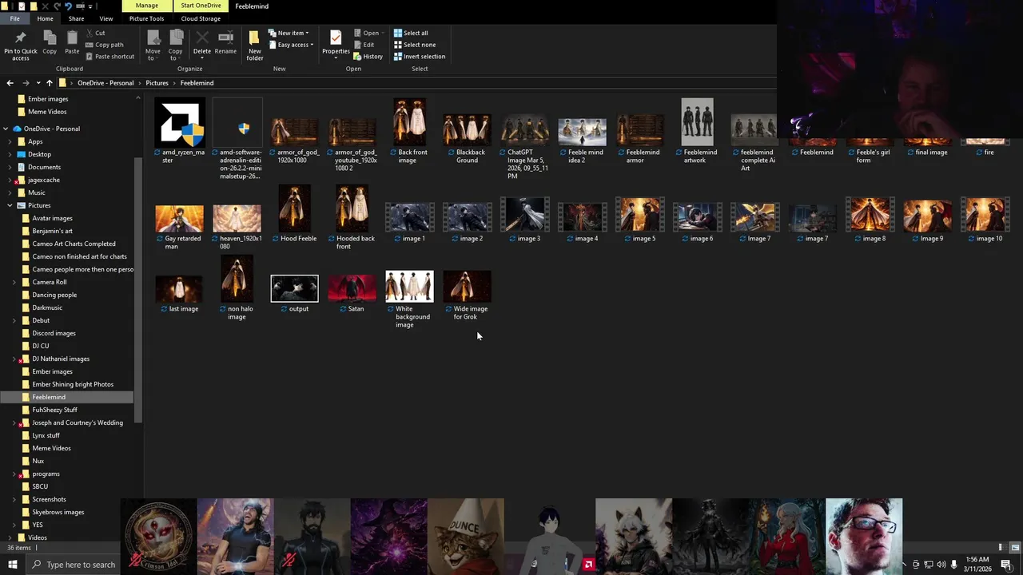Expand the Camera Roll node
1023x575 pixels.
(14, 282)
